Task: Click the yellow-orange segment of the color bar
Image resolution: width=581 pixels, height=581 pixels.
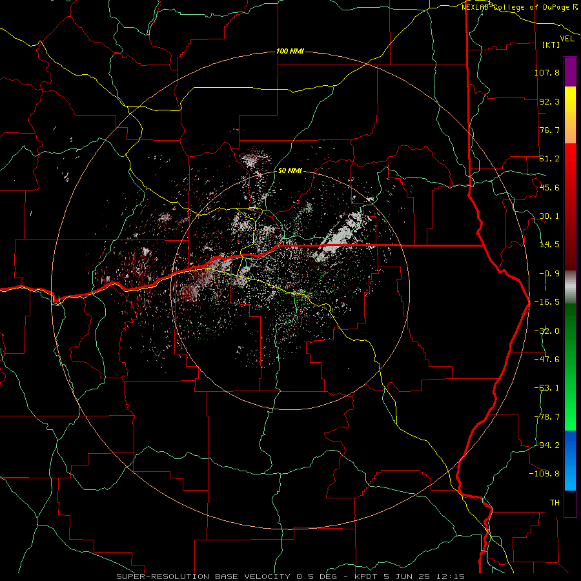Action: pos(570,115)
